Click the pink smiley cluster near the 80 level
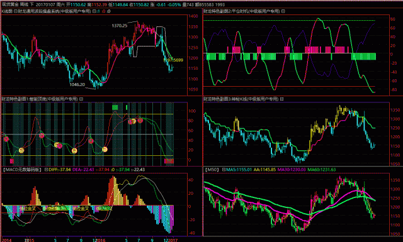 coord(135,121)
